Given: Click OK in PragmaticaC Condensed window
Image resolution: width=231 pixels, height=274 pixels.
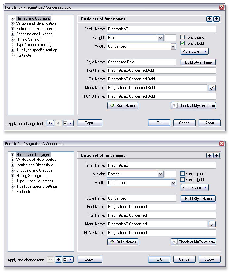Looking at the screenshot, I should [x=159, y=259].
